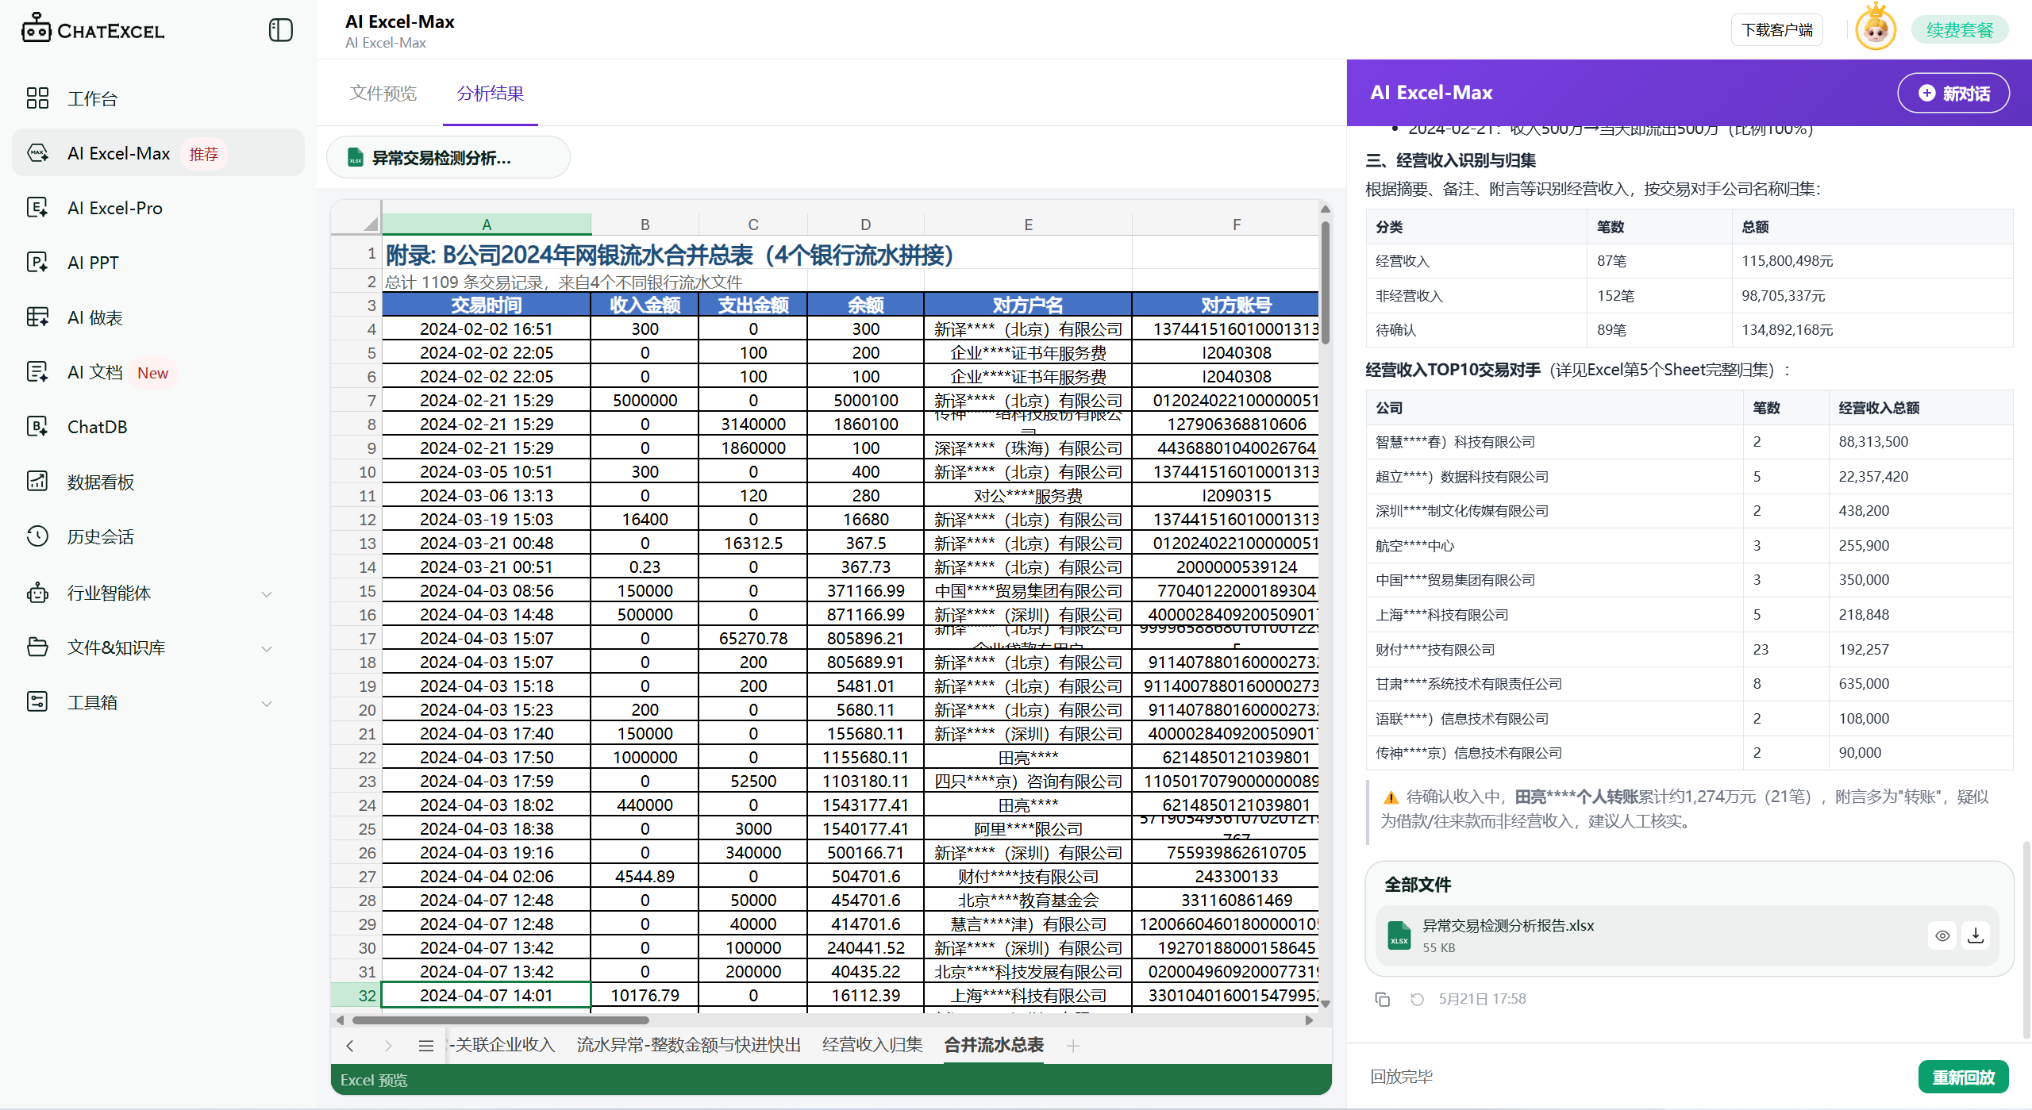
Task: Click the 行业智能体 robot icon
Action: click(37, 593)
